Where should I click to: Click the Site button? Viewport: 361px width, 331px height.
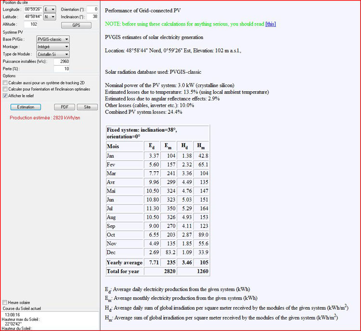click(x=87, y=107)
